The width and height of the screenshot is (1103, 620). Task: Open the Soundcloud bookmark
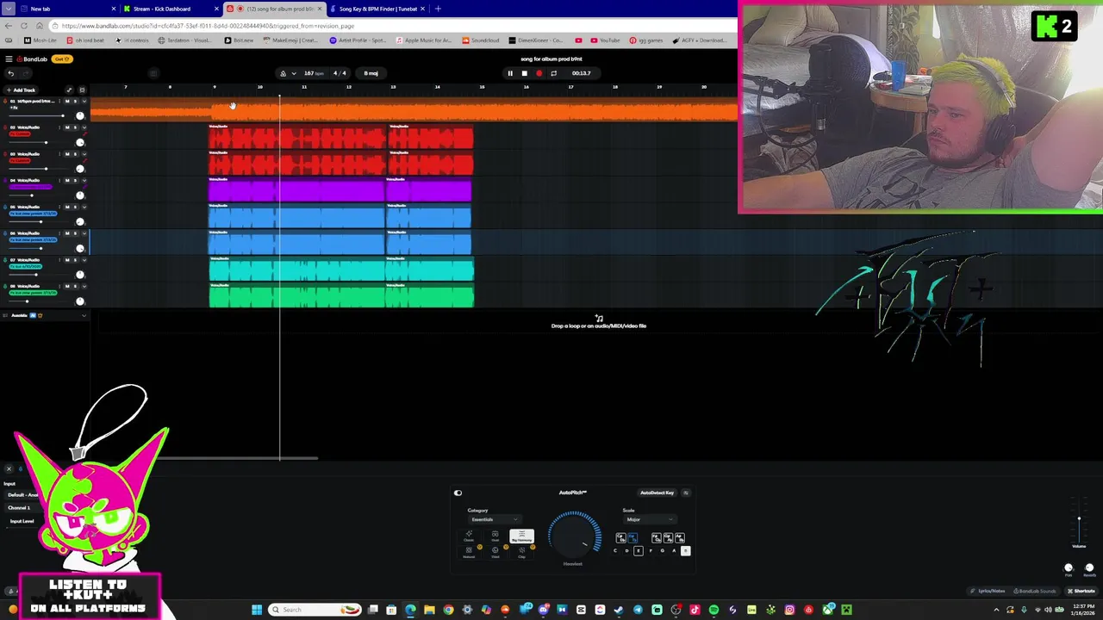[481, 40]
